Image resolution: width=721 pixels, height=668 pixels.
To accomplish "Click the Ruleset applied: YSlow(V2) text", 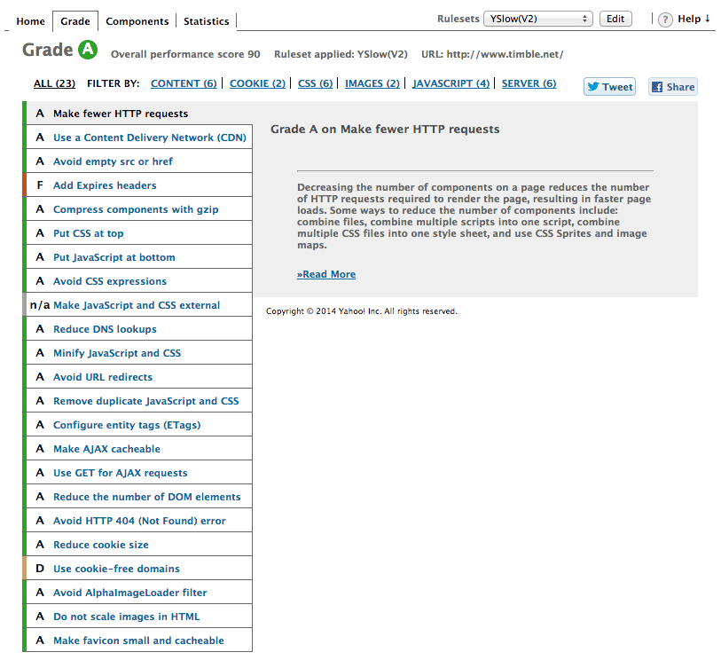I will [x=341, y=54].
